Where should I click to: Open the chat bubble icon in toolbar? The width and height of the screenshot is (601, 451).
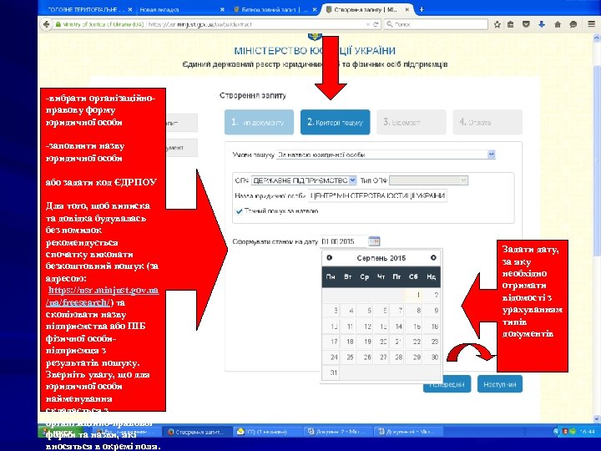point(573,24)
